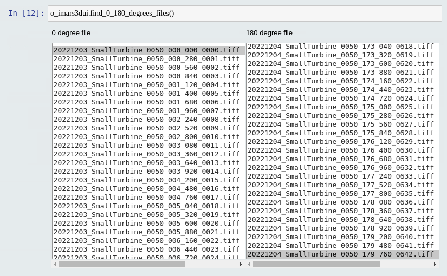Click the horizontal scrollbar thumb under 0 degree list

click(x=122, y=265)
